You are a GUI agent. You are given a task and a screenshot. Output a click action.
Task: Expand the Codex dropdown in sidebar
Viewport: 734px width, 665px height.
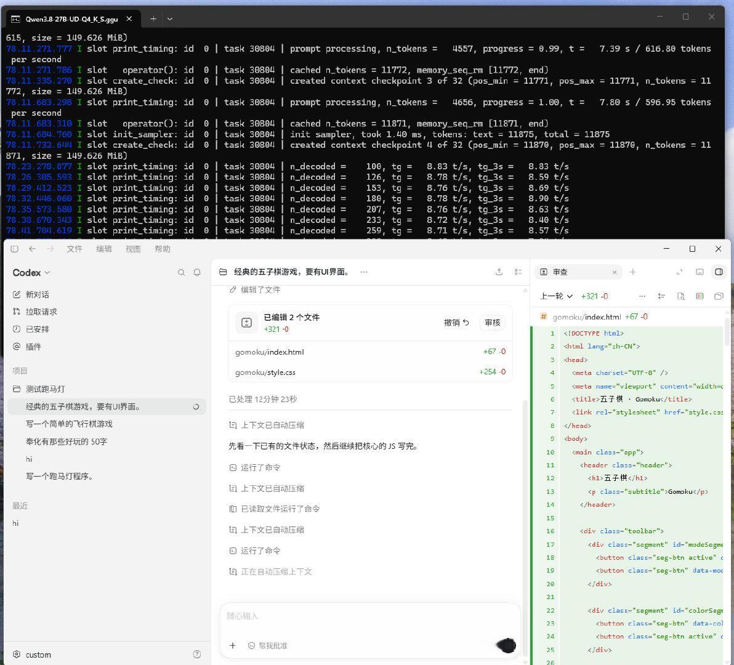pos(31,272)
